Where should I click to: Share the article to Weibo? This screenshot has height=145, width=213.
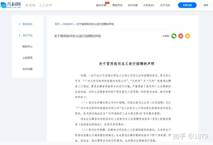coord(181,36)
